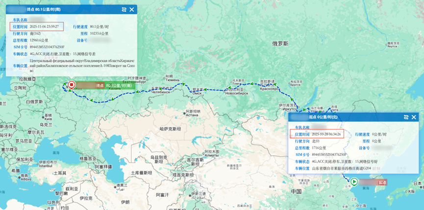Close the 终点 80.1公里/时 info popup
The width and height of the screenshot is (424, 210).
tap(132, 9)
